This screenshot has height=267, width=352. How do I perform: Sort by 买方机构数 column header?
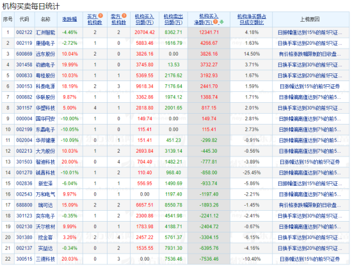tap(95, 19)
